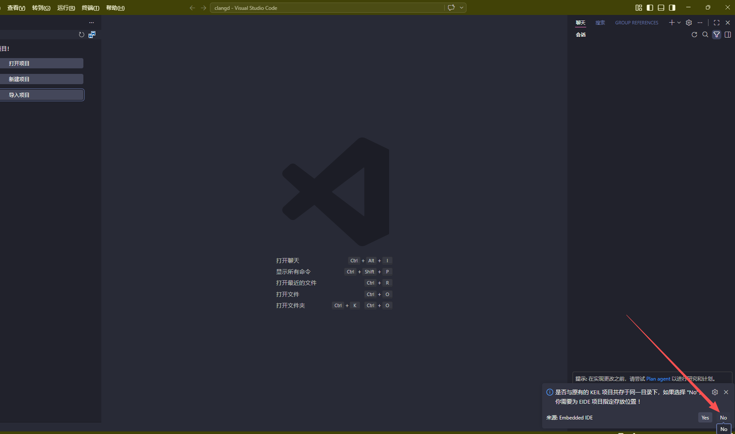The height and width of the screenshot is (434, 735).
Task: Start a new chat with the plus icon
Action: point(672,23)
